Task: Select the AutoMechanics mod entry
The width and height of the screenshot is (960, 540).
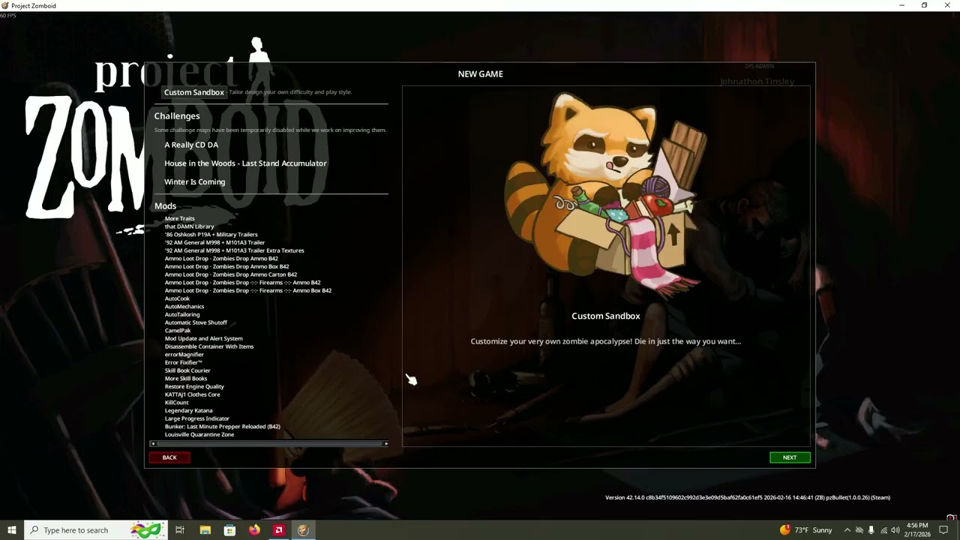Action: pos(184,307)
